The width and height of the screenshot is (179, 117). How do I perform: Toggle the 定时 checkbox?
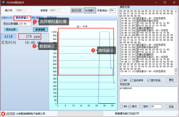coord(141,107)
